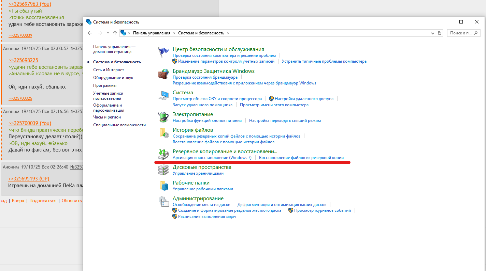
Task: Open 'Специальные возможности' sidebar category
Action: (x=119, y=125)
